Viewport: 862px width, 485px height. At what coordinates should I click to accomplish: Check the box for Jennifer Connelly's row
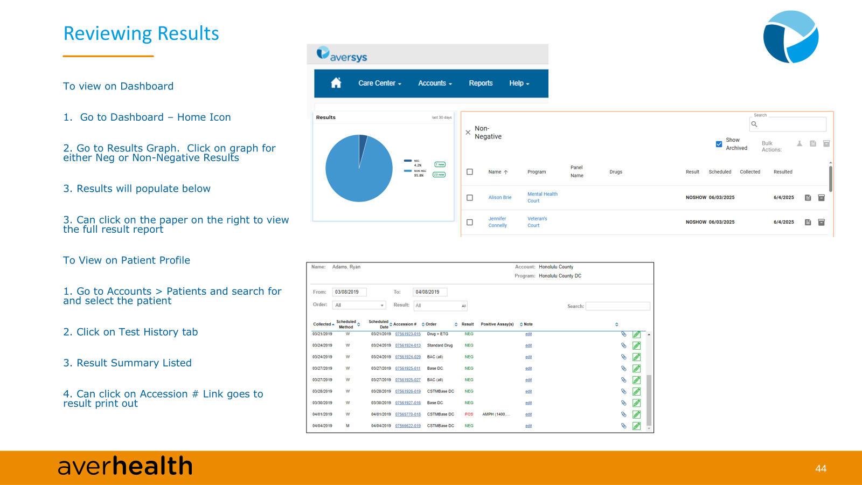point(470,222)
